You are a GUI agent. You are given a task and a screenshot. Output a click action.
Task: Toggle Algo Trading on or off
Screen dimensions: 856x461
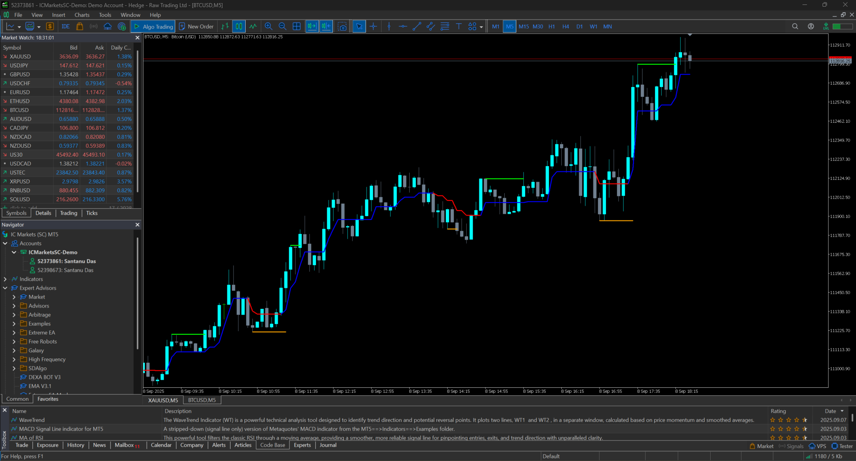(x=153, y=26)
